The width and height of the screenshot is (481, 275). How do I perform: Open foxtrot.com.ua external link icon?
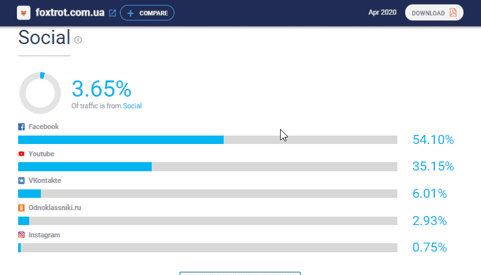click(113, 13)
